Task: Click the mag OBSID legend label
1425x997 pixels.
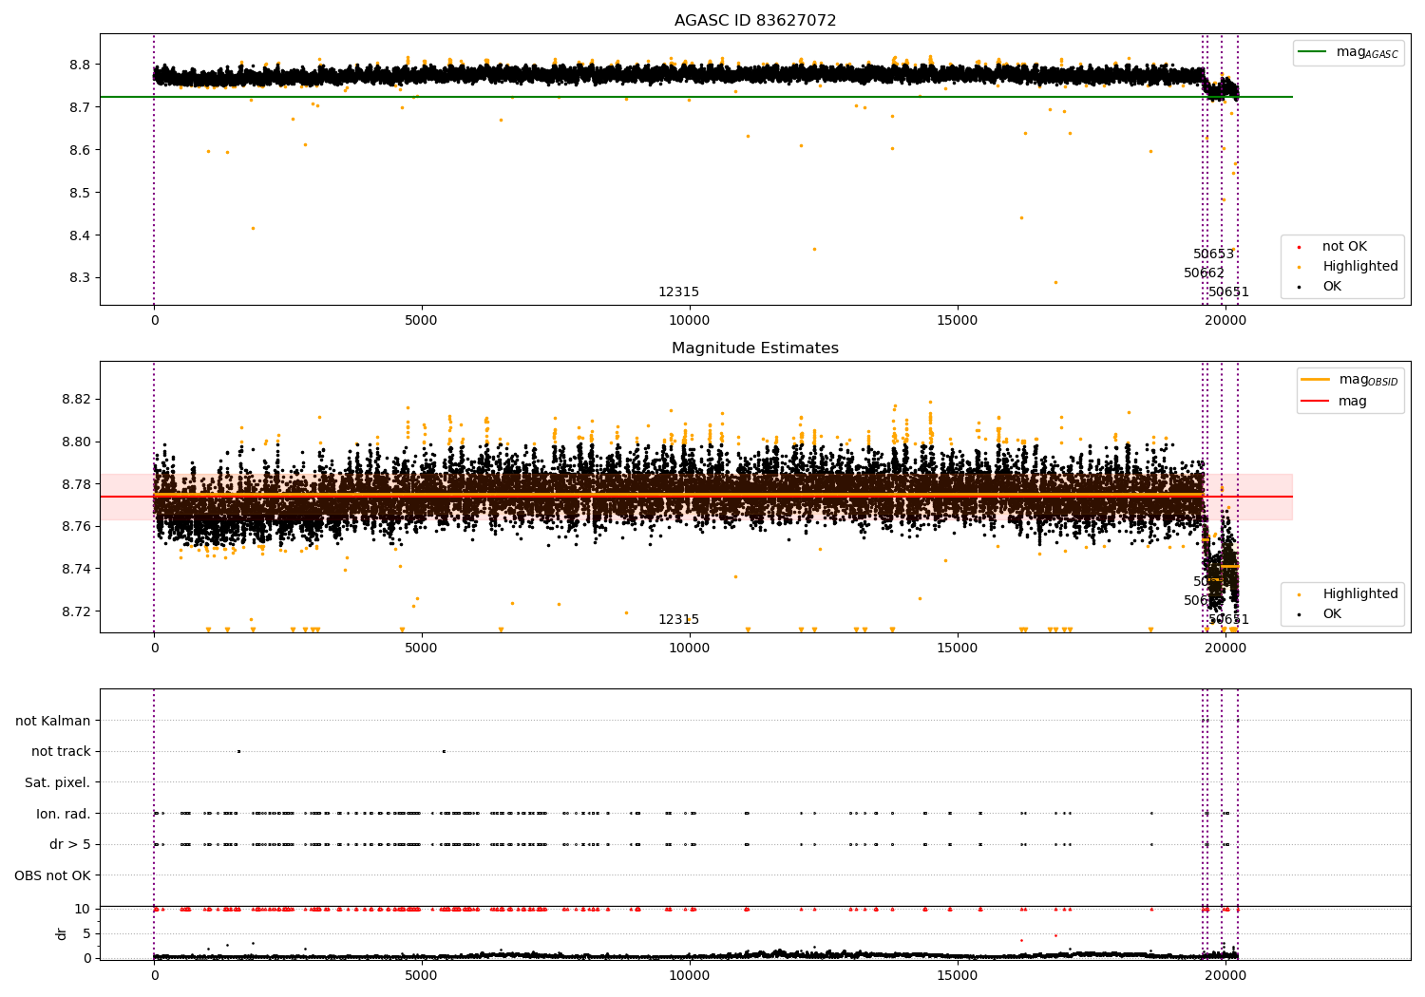Action: pos(1369,380)
